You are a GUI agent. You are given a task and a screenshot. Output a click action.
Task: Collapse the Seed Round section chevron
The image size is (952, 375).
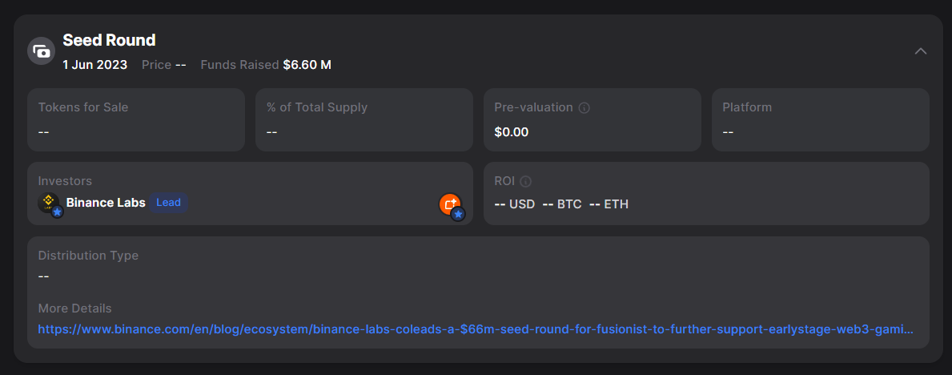pyautogui.click(x=921, y=51)
